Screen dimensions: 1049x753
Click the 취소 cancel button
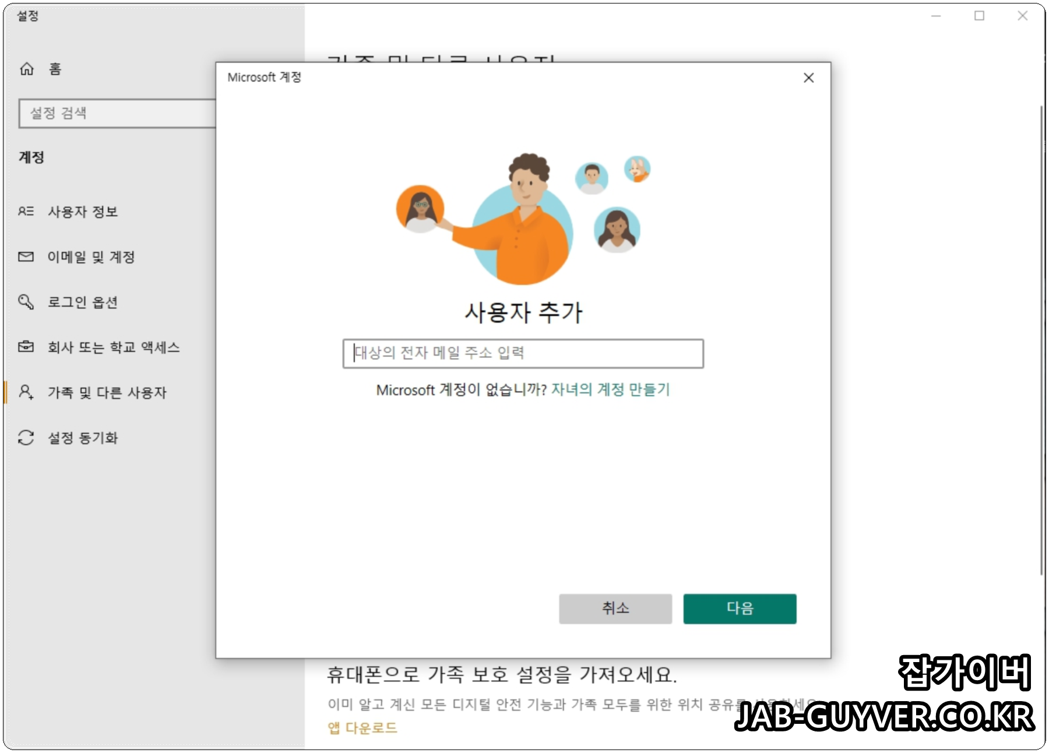[615, 608]
